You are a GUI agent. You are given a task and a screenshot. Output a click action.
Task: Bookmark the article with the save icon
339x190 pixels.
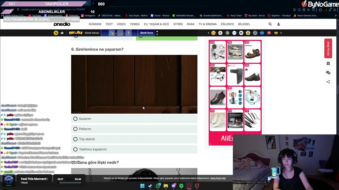coord(328,64)
